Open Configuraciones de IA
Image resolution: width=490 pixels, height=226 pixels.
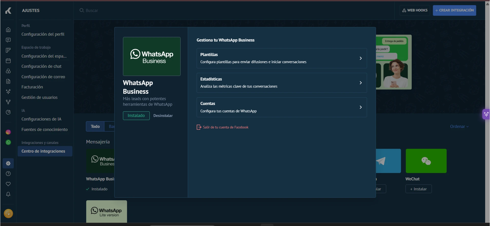pyautogui.click(x=41, y=119)
